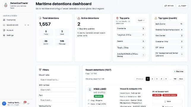Open notifications bell with red badge
The height and width of the screenshot is (107, 191).
(24, 103)
